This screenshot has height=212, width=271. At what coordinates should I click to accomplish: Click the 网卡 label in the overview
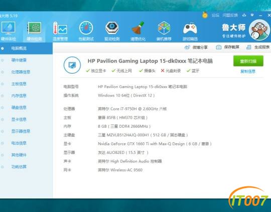point(67,170)
